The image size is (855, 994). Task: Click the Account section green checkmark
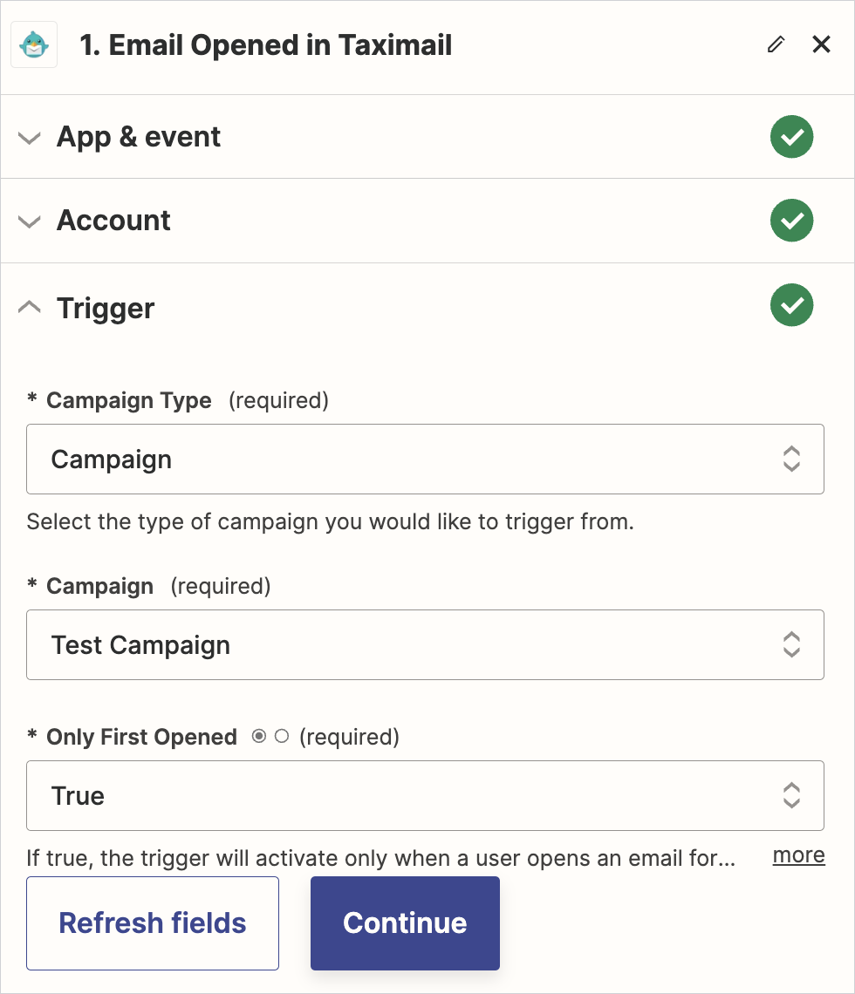tap(791, 221)
